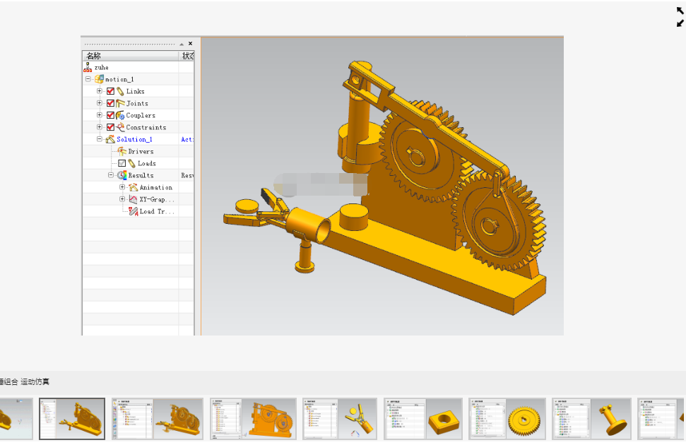Click the motion_1 simulation icon
This screenshot has width=686, height=445.
pos(100,79)
